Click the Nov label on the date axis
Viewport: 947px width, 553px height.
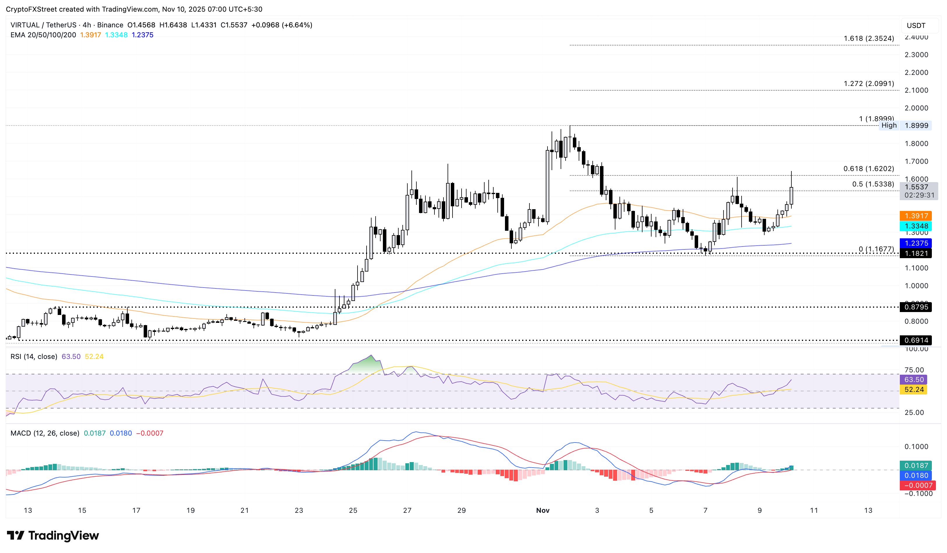click(x=543, y=510)
